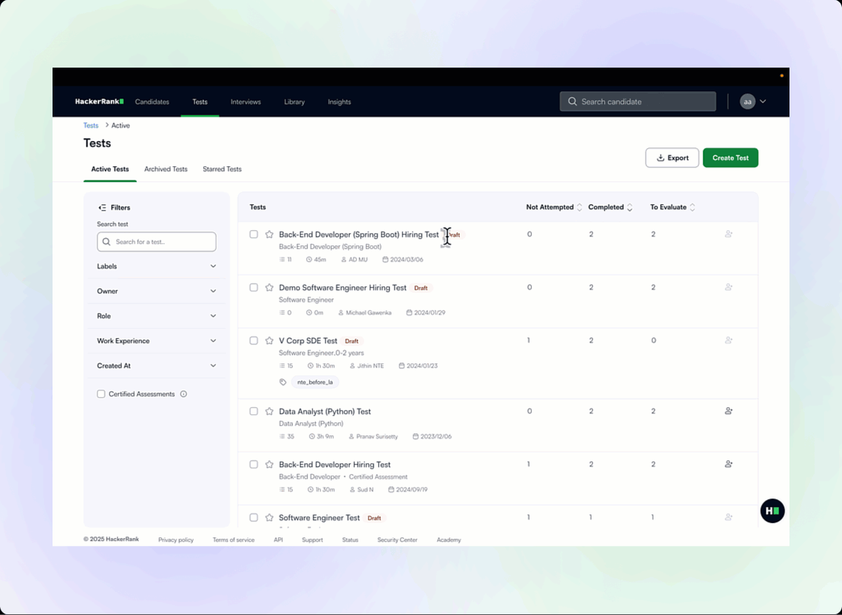This screenshot has width=842, height=615.
Task: Select the Active Tests tab
Action: click(110, 169)
